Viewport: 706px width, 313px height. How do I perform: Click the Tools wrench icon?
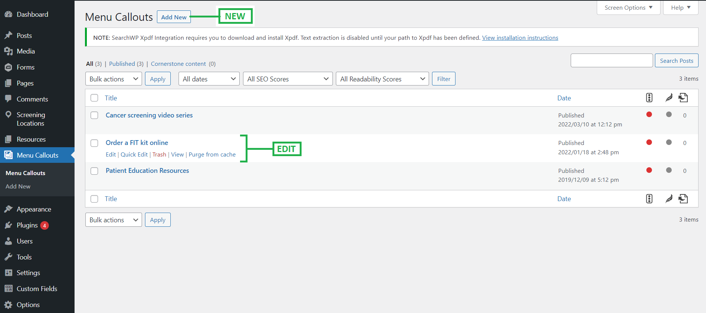point(8,257)
